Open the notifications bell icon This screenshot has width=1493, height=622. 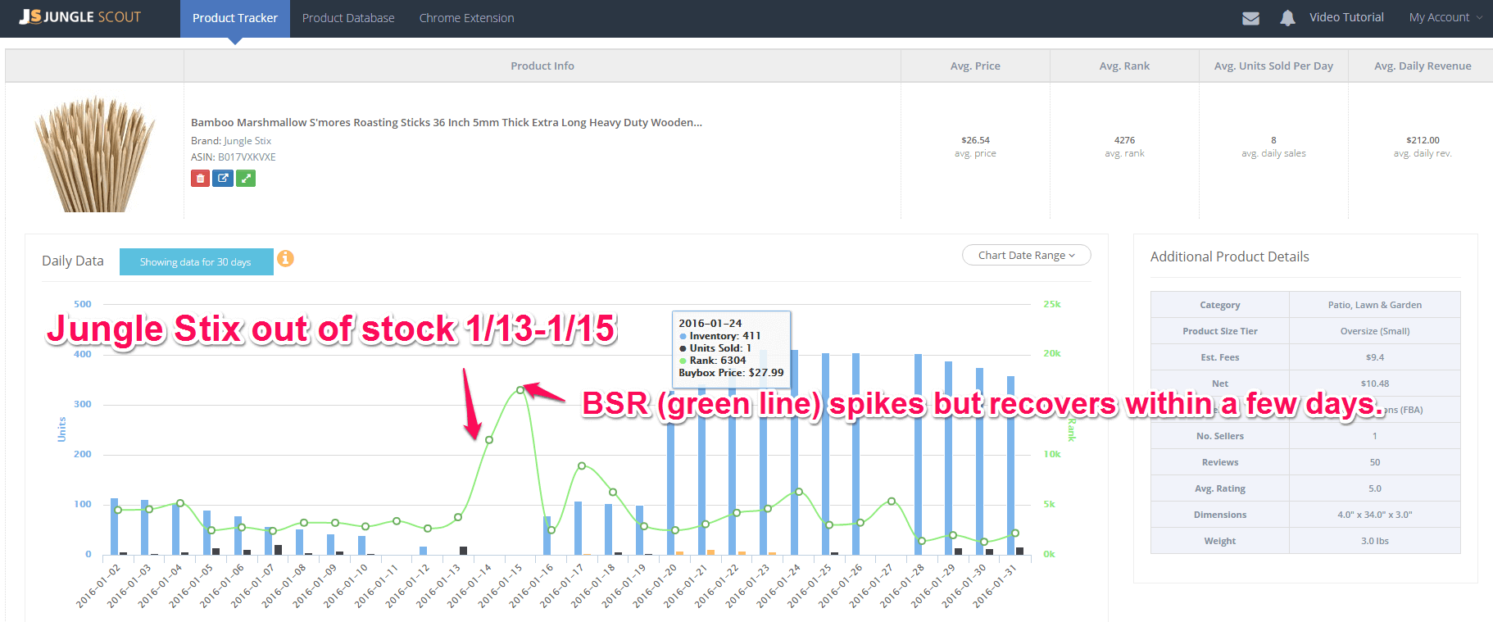click(1287, 18)
